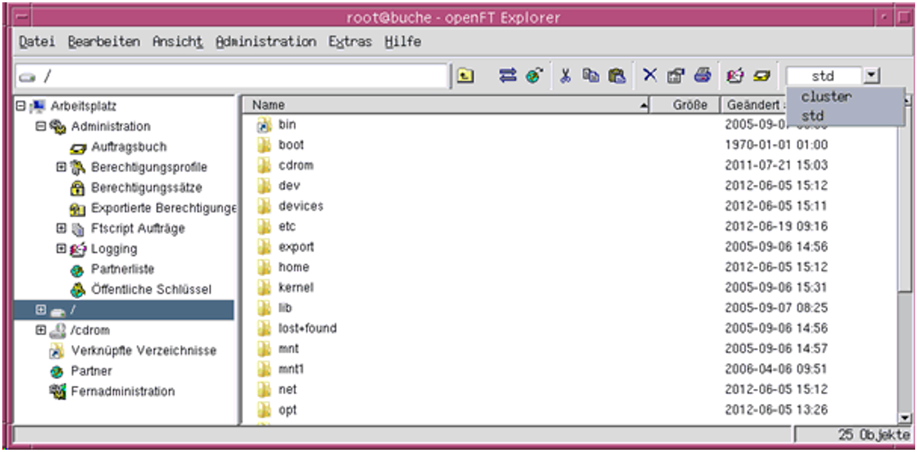
Task: Click the blue transfer arrows toolbar icon
Action: coord(507,75)
